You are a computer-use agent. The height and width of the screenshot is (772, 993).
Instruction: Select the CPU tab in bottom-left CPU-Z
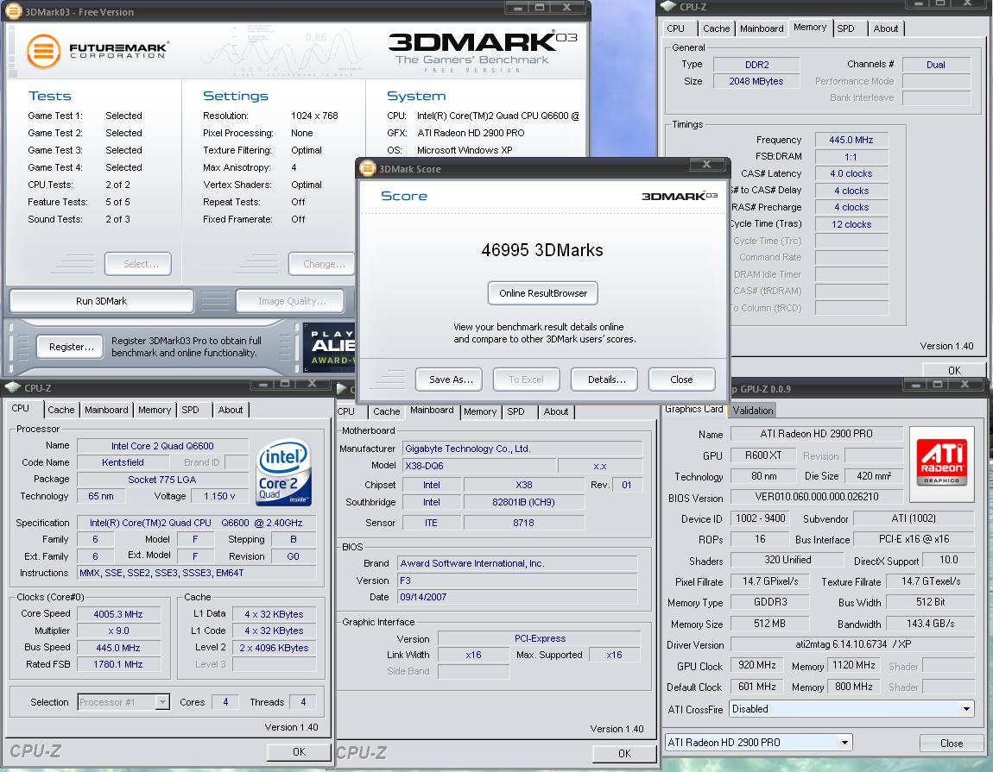click(x=20, y=408)
